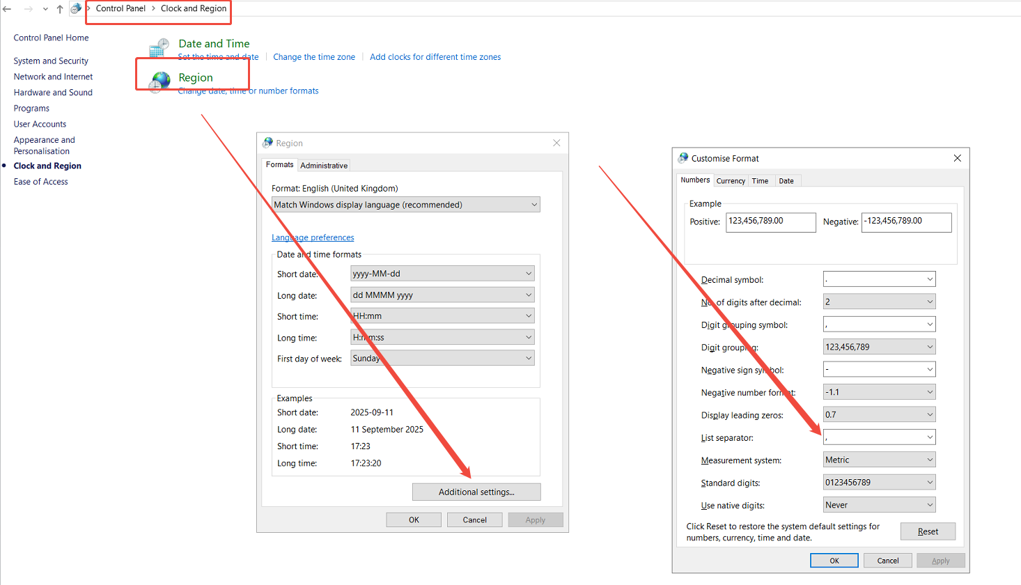Open the Language preferences link
Image resolution: width=1021 pixels, height=585 pixels.
tap(313, 237)
